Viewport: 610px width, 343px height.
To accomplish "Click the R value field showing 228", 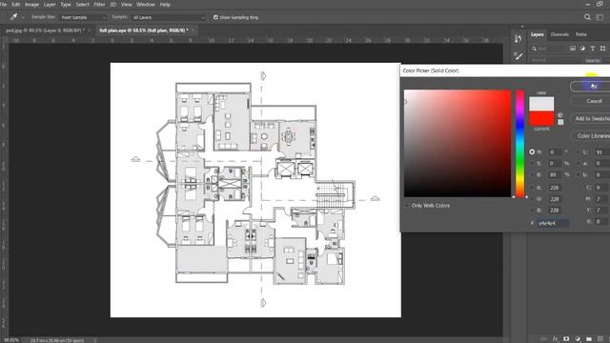I will 555,188.
